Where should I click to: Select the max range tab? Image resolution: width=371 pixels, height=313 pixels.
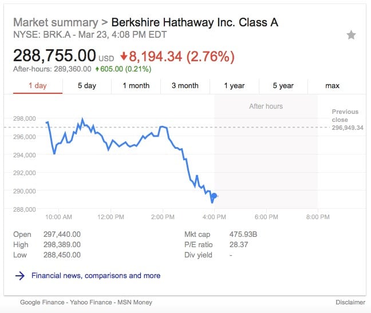tap(332, 86)
